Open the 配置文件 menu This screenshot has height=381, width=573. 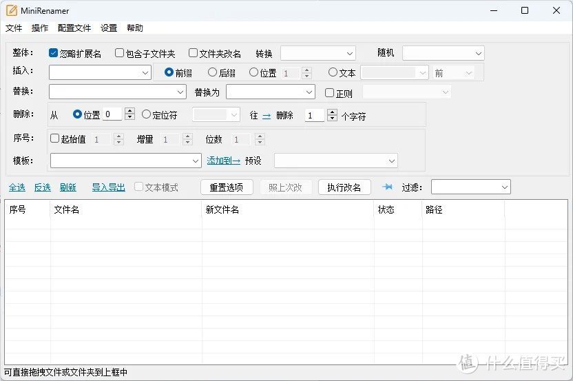[x=74, y=28]
